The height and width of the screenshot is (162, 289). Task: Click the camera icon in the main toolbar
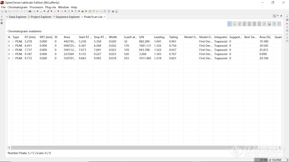[30, 11]
